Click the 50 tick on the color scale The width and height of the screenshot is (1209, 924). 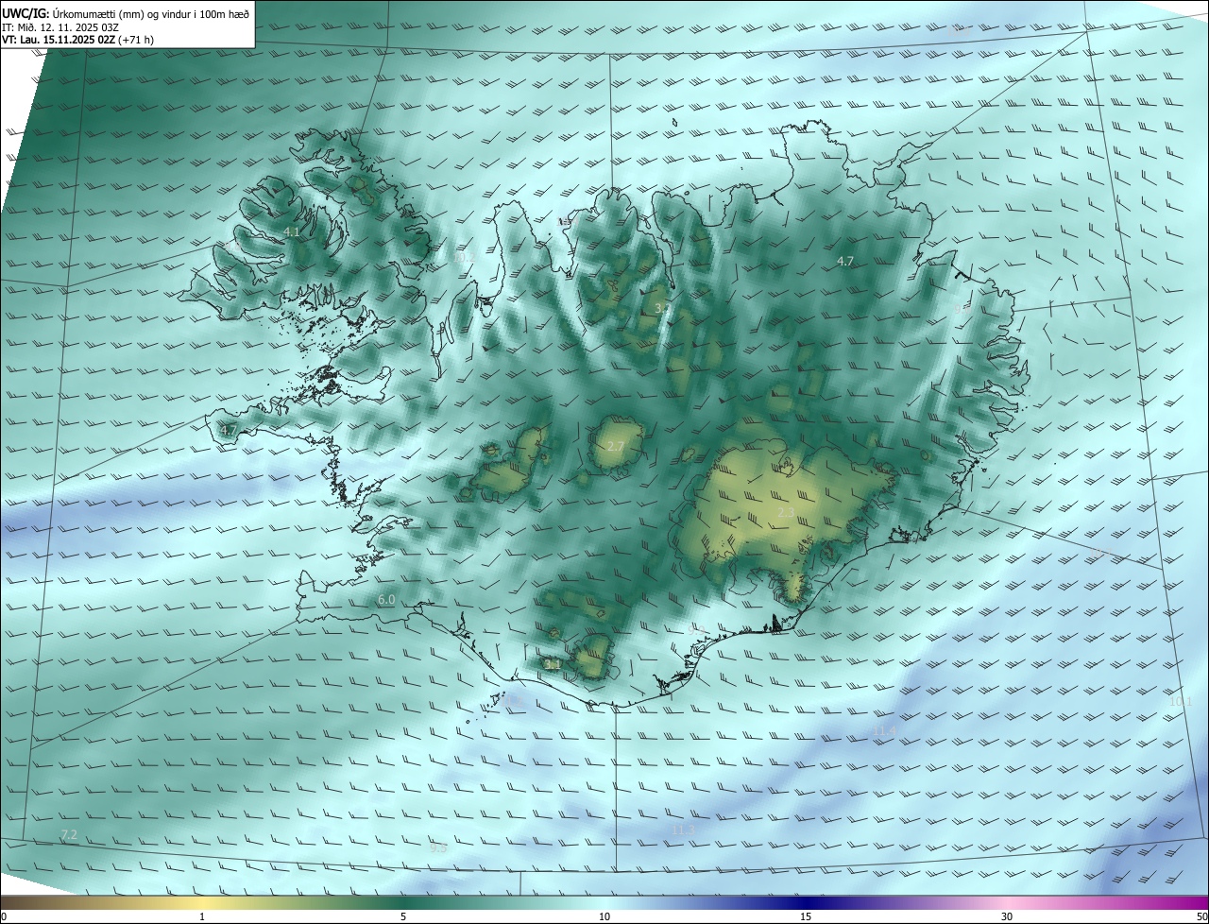tap(1201, 916)
